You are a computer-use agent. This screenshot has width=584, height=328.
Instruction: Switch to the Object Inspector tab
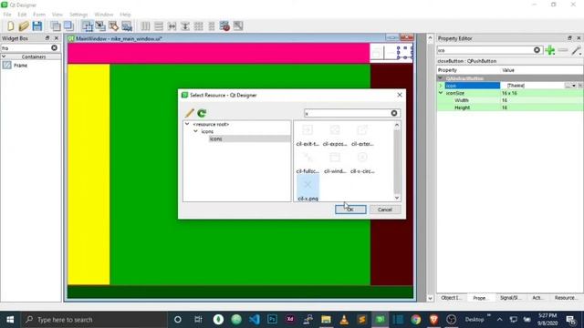point(451,298)
